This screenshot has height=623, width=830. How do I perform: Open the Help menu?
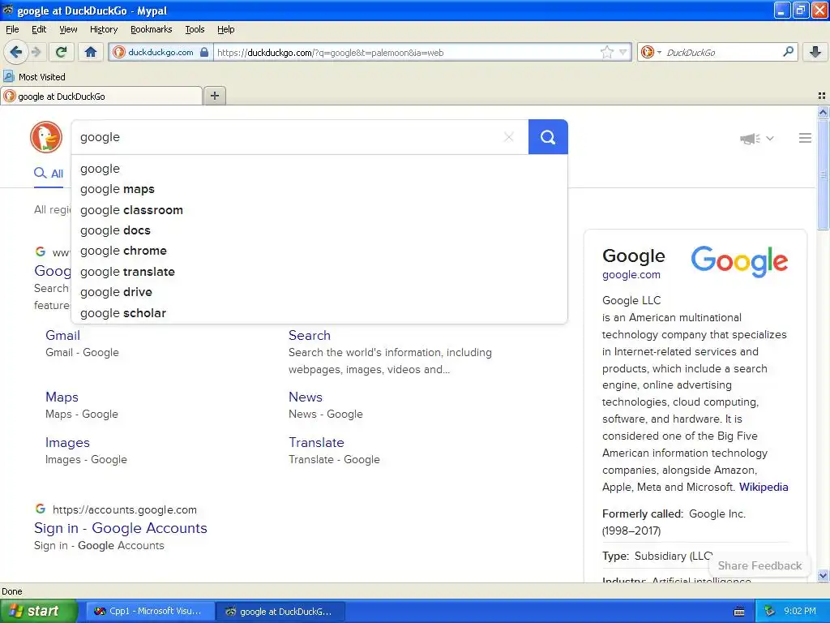(x=225, y=29)
